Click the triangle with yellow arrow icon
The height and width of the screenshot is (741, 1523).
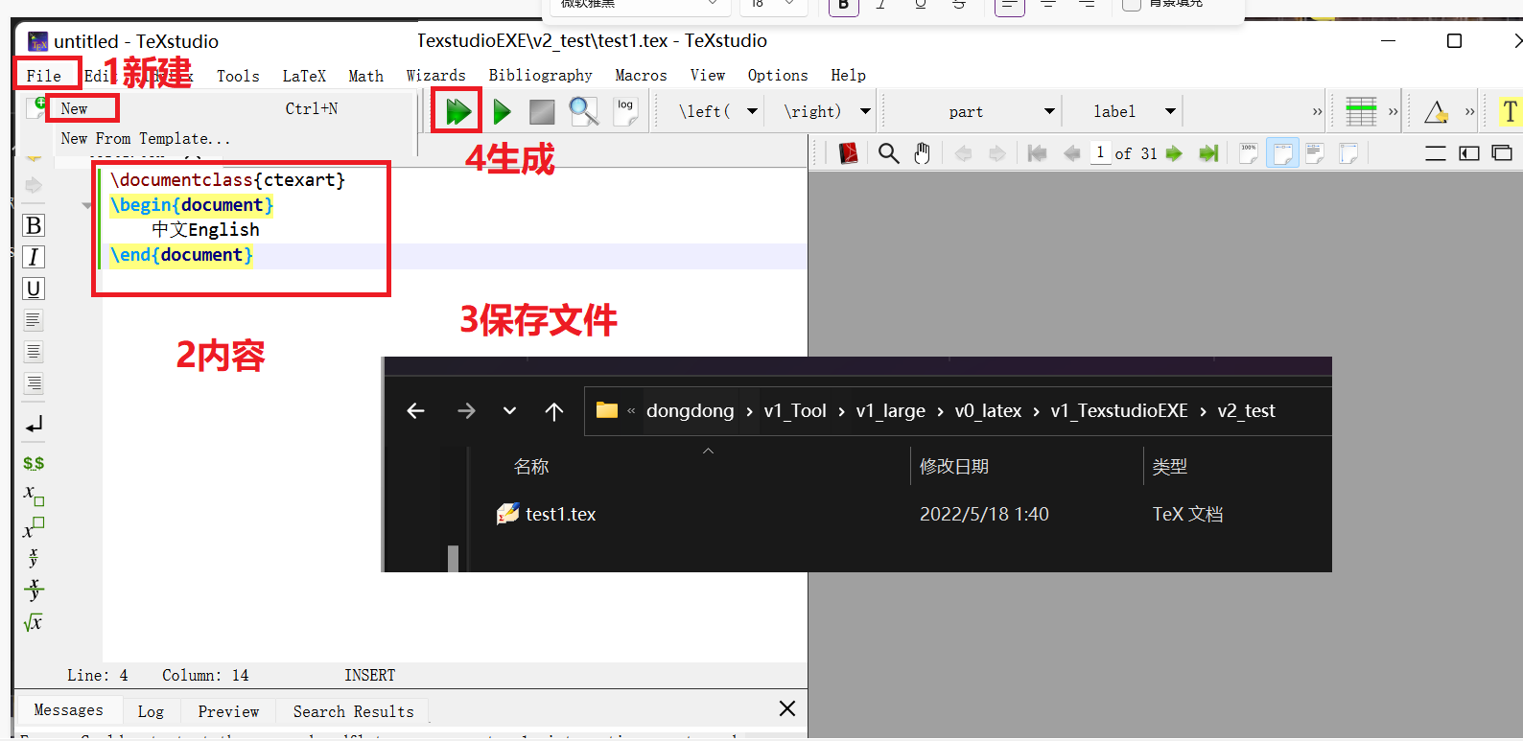point(1436,111)
